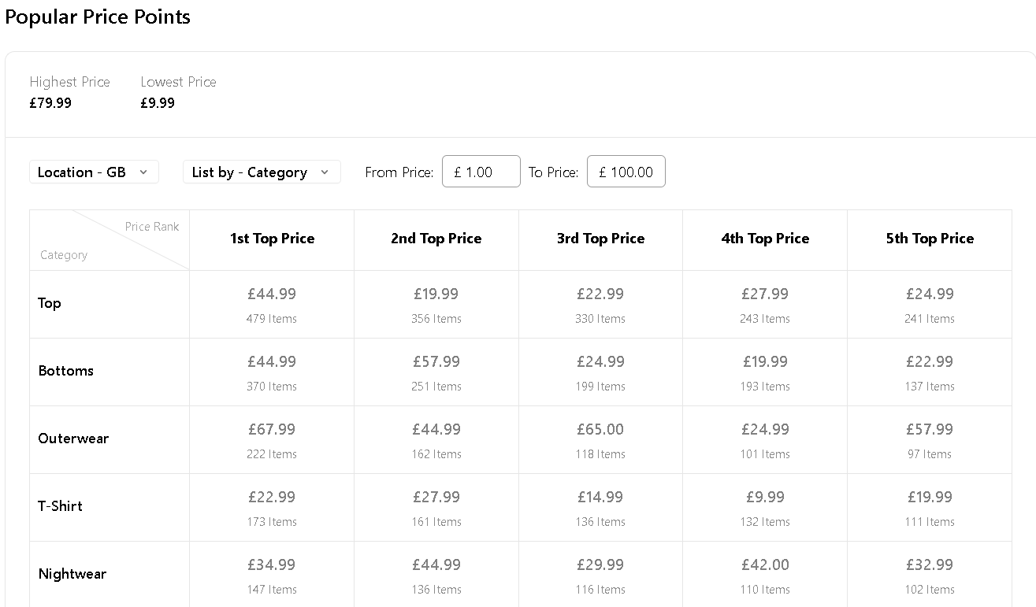
Task: Click Top's £44.99 price with 479 items
Action: (x=272, y=294)
